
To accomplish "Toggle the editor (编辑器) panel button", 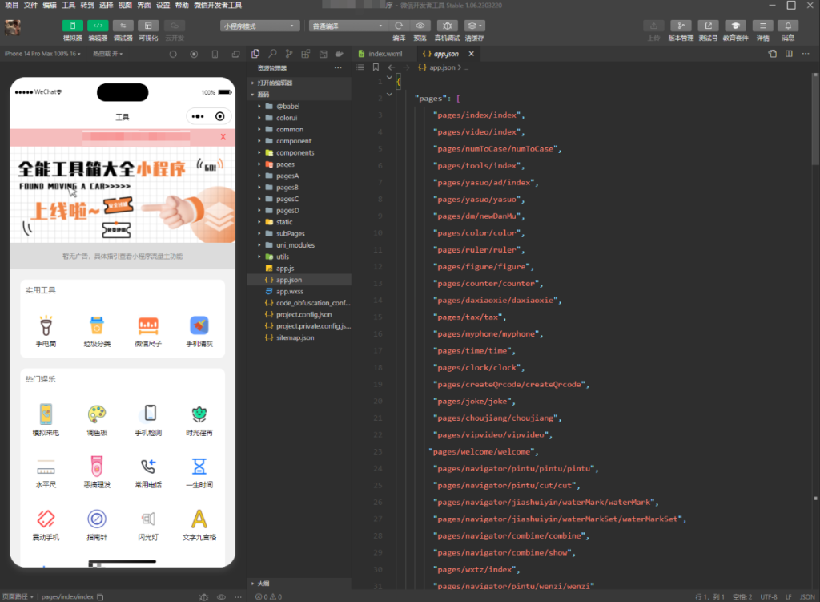I will click(98, 26).
